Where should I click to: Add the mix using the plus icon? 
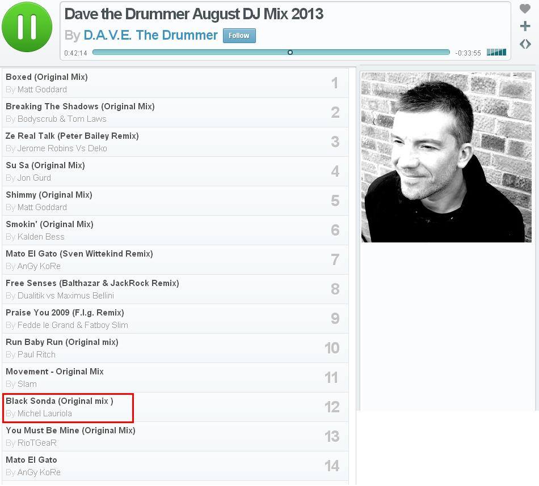(x=525, y=26)
